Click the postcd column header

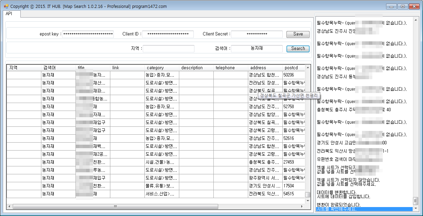pos(293,68)
